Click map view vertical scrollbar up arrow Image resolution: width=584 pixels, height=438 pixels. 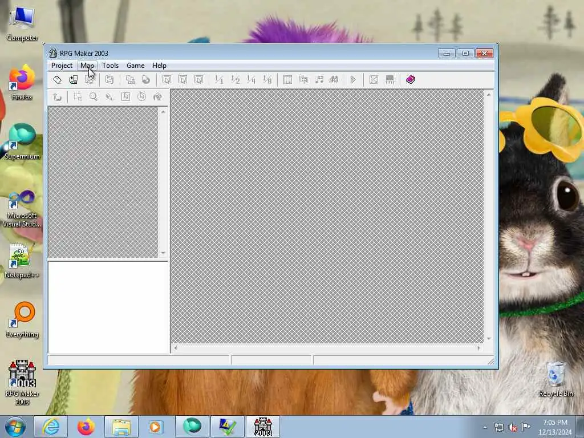[489, 95]
